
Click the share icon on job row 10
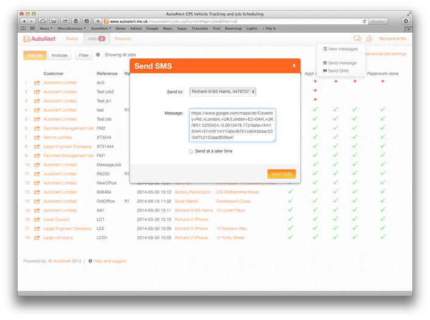pyautogui.click(x=36, y=165)
